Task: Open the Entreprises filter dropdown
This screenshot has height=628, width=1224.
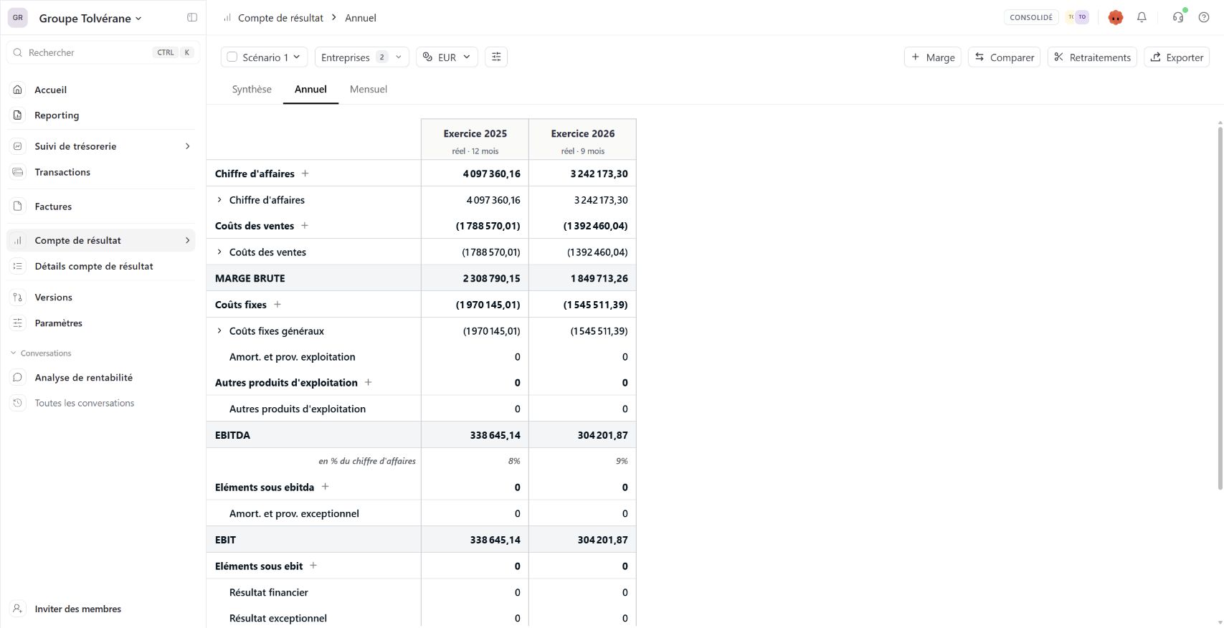Action: [x=361, y=57]
